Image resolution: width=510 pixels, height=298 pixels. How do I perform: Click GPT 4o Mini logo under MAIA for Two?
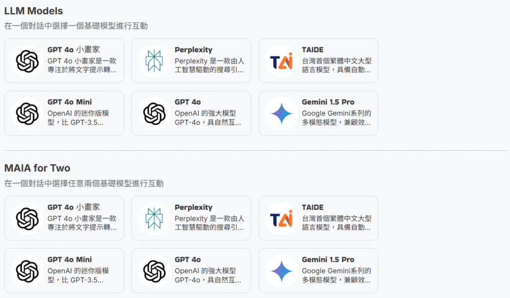[27, 270]
